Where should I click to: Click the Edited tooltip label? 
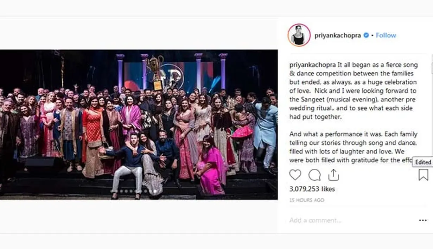[x=422, y=162]
